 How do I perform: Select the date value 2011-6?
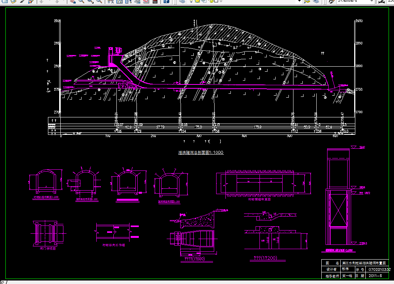point(375,276)
